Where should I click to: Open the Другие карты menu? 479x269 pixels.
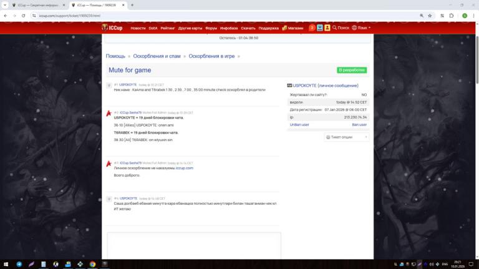190,28
